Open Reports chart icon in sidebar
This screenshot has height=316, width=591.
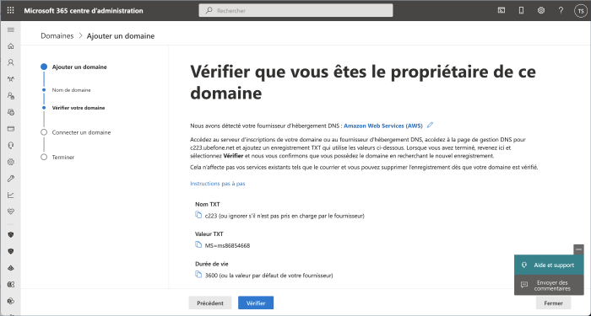[x=10, y=195]
